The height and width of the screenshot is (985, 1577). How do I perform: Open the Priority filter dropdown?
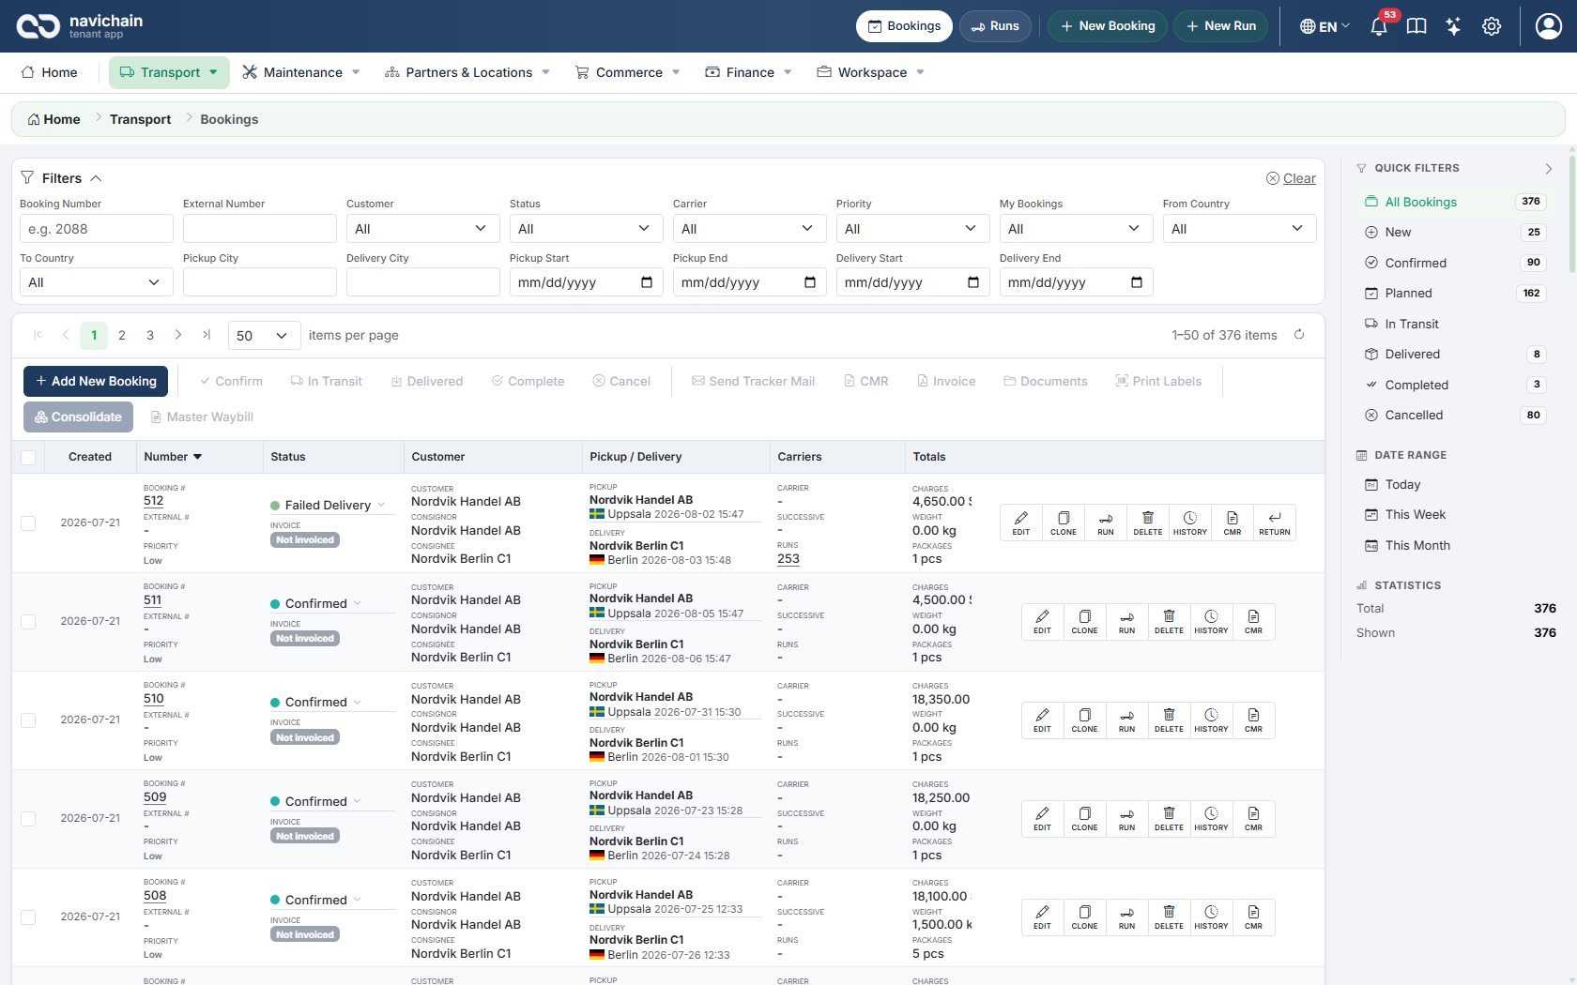click(x=912, y=229)
